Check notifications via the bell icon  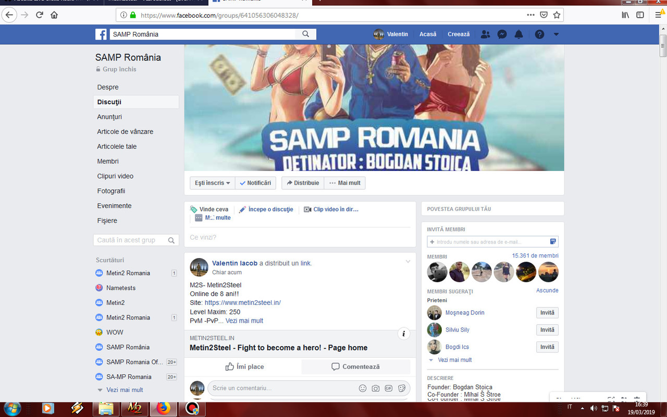pos(518,34)
